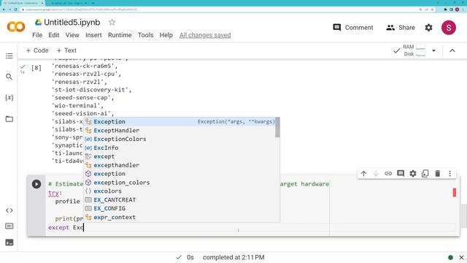
Task: Close the bottom status bar
Action: [x=461, y=257]
